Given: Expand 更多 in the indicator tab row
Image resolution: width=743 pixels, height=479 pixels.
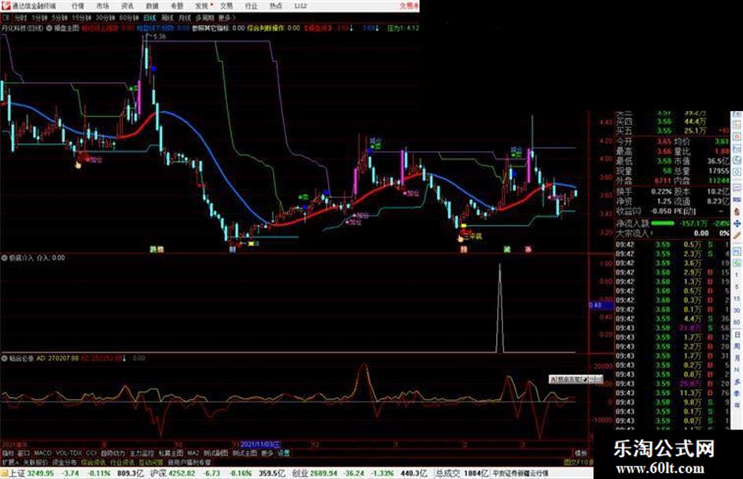Looking at the screenshot, I should tap(267, 453).
